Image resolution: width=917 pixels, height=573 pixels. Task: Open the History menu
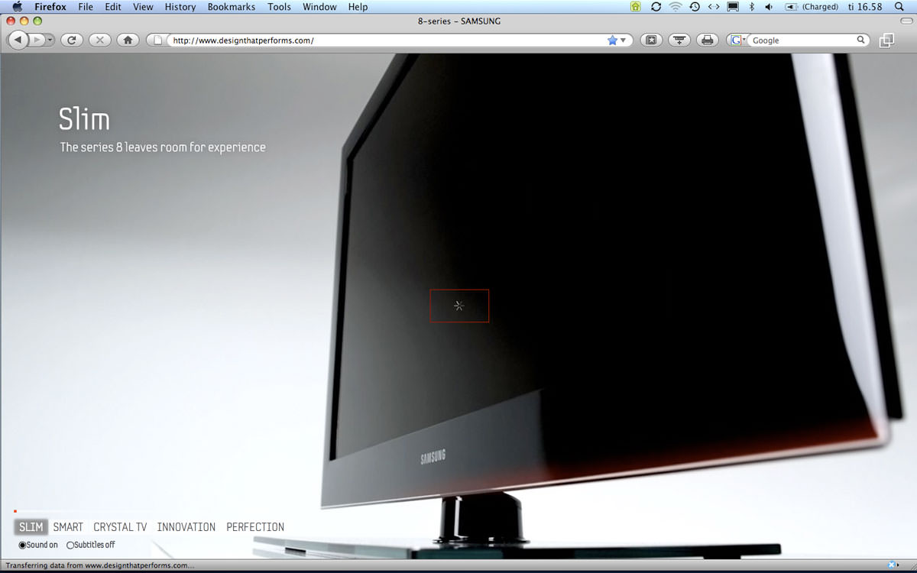[x=180, y=7]
